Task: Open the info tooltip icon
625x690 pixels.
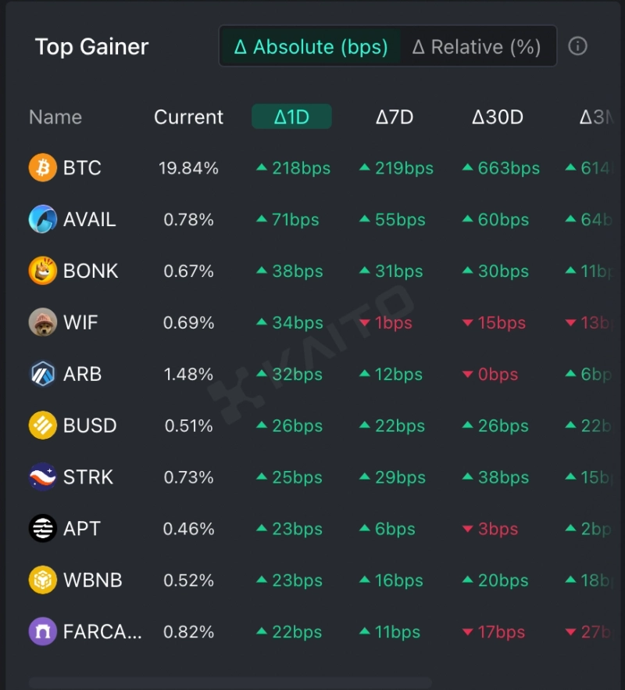Action: pos(577,46)
